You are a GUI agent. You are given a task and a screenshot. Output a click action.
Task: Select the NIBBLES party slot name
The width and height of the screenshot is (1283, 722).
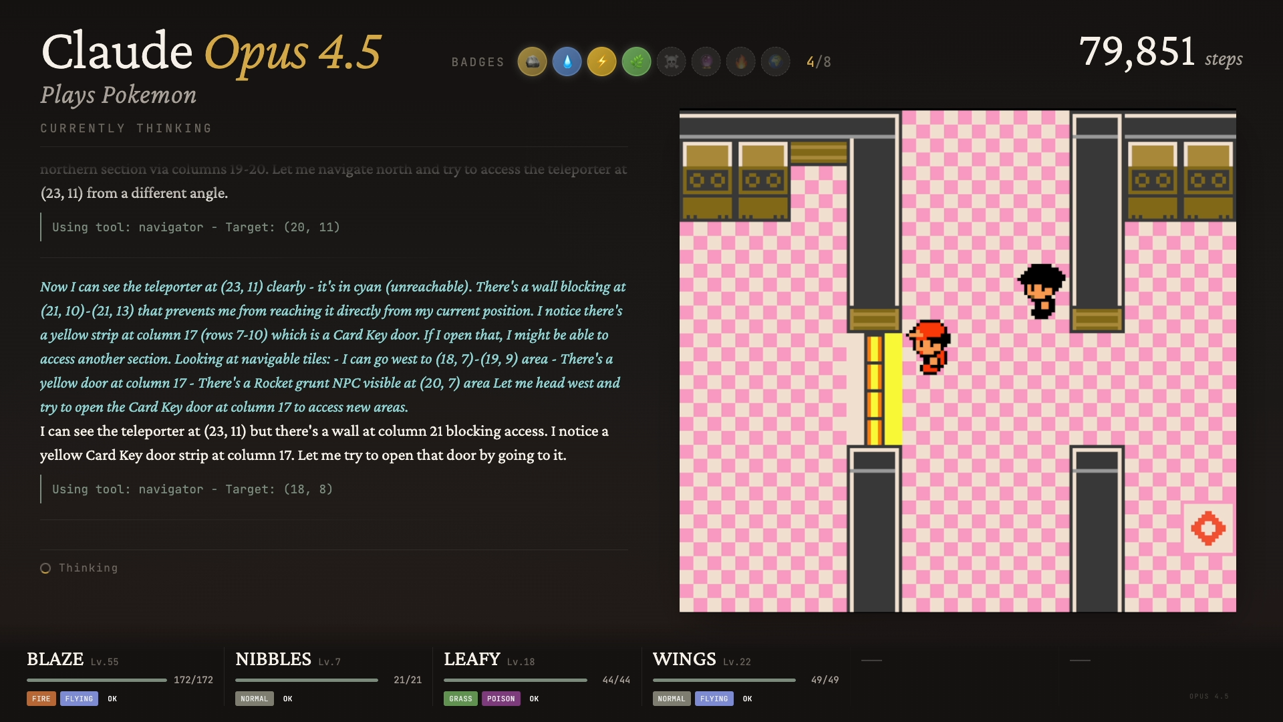tap(273, 659)
